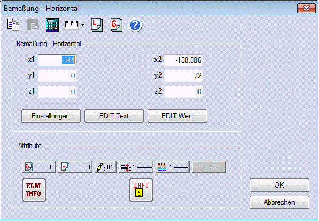Expand the ruler dropdown arrow
The width and height of the screenshot is (319, 221).
tap(82, 25)
